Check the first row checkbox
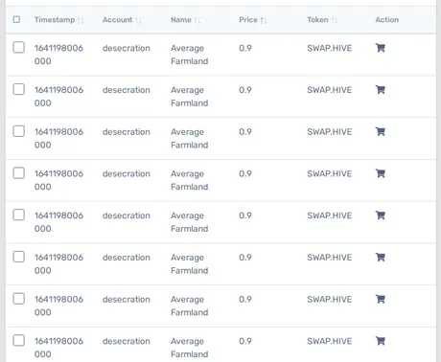Viewport: 441px width, 362px height. (19, 47)
